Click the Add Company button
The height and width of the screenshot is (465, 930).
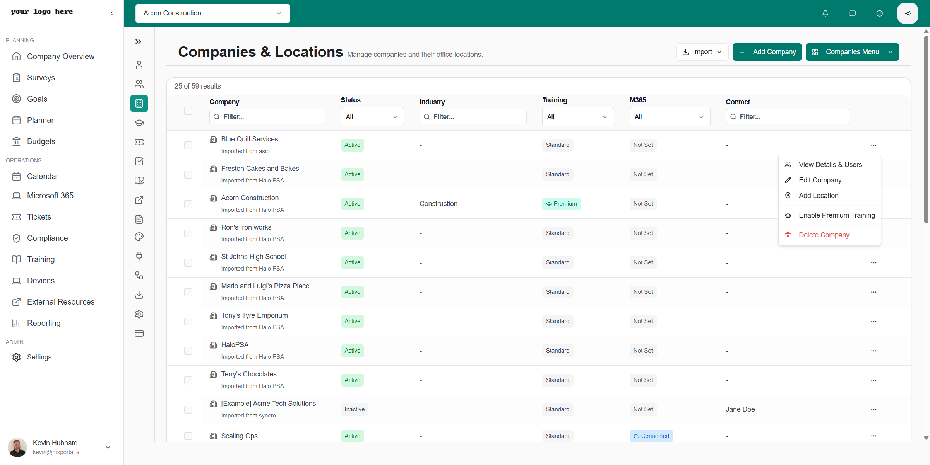click(767, 52)
